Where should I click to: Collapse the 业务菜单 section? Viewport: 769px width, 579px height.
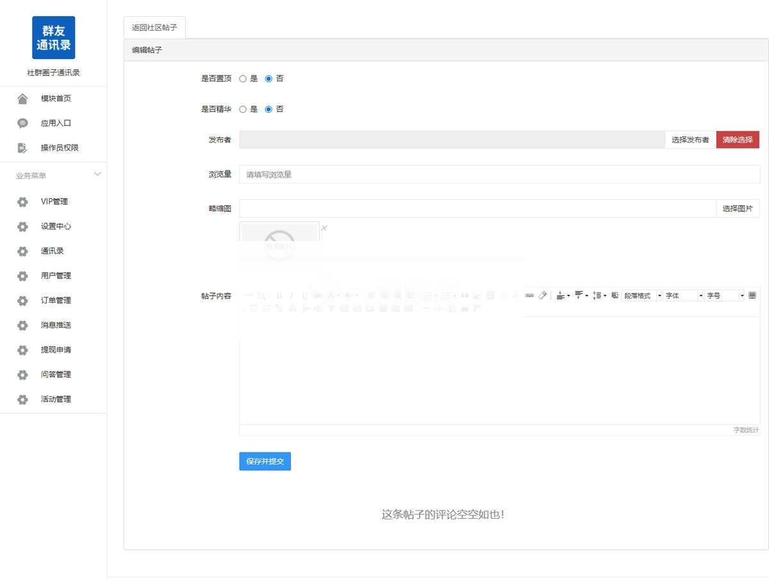coord(97,174)
